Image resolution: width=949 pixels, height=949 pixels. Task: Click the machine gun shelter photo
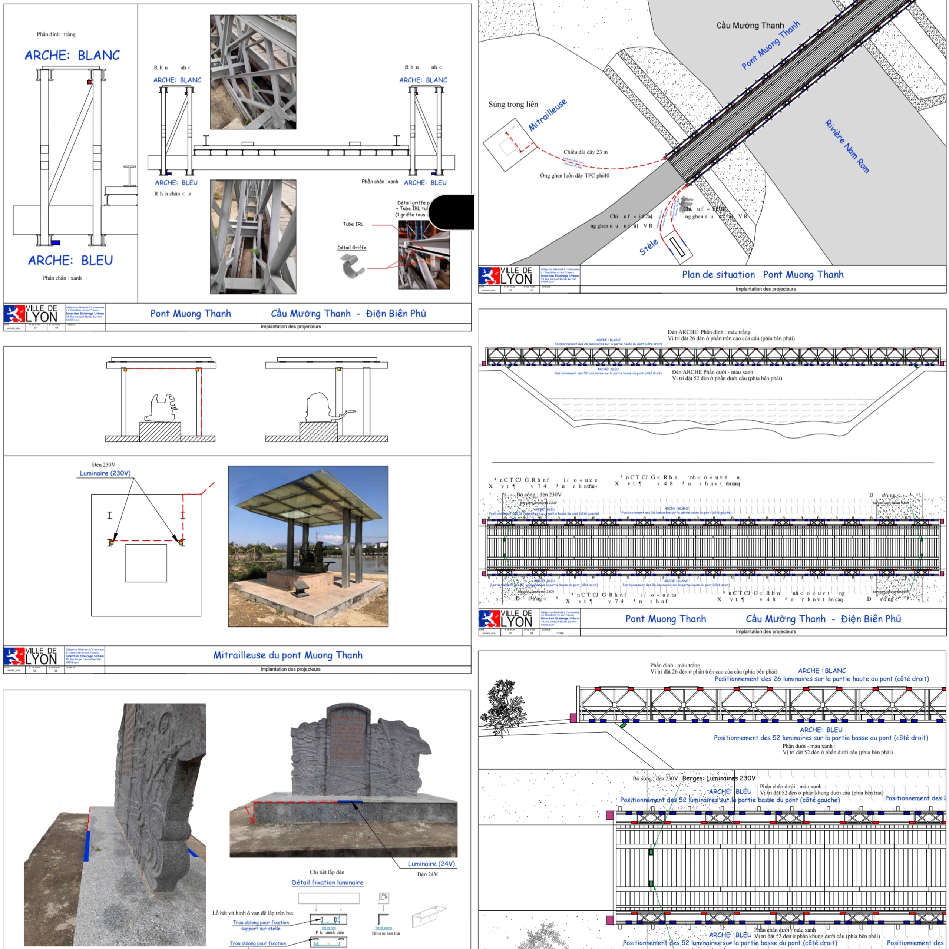pyautogui.click(x=308, y=546)
